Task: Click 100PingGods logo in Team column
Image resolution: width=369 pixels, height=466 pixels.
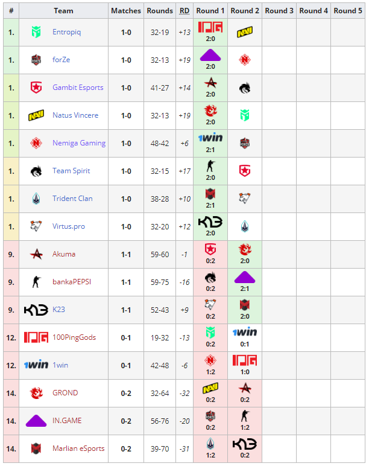Action: [36, 337]
